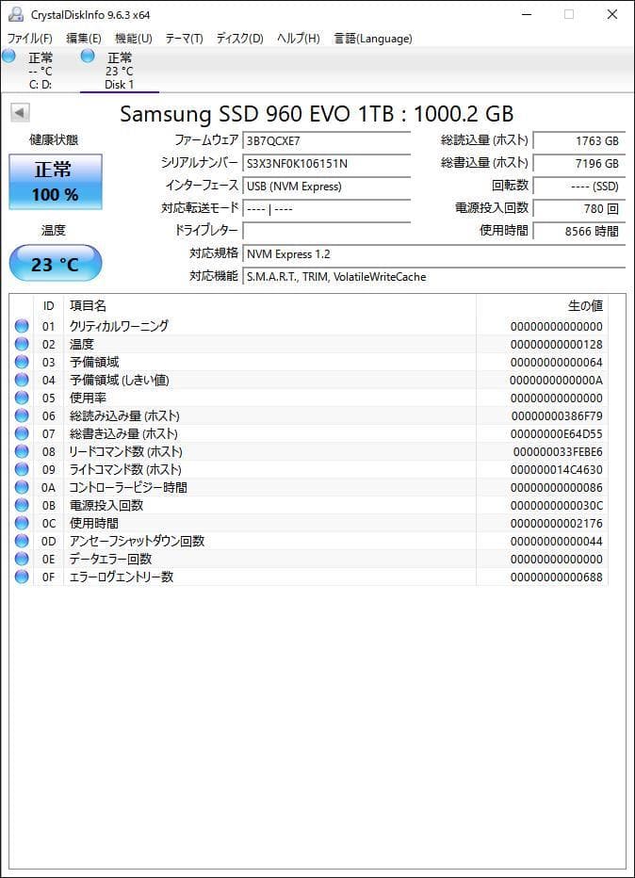Image resolution: width=635 pixels, height=878 pixels.
Task: Open the 機能(U) menu
Action: tap(133, 38)
